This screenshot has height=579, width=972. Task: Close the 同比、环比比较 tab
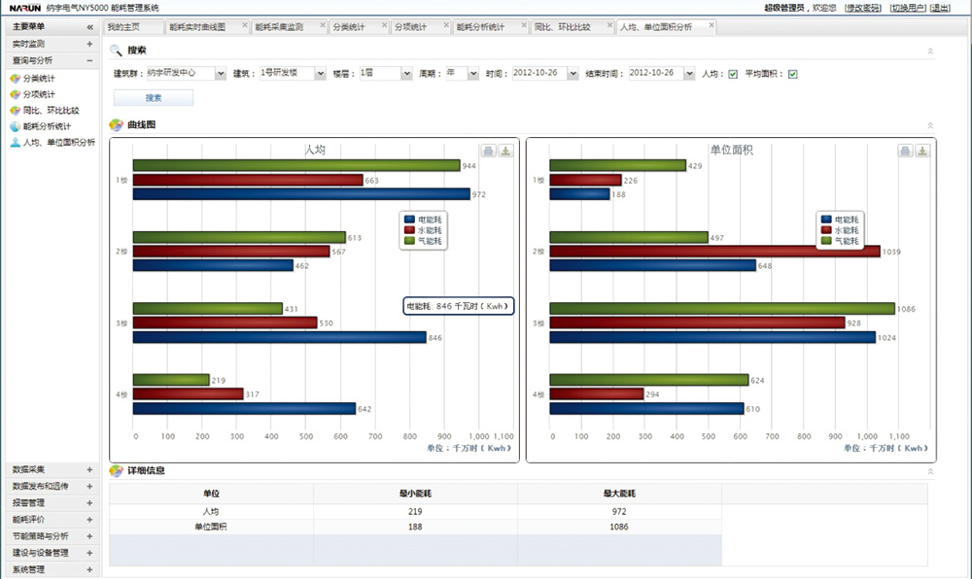tap(609, 25)
